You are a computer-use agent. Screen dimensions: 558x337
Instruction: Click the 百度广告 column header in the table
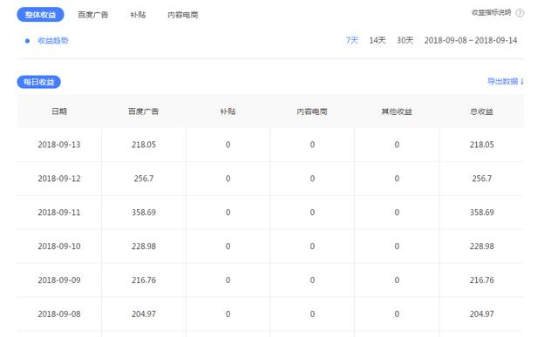click(x=143, y=111)
